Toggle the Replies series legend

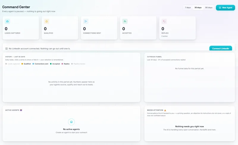tap(65, 64)
